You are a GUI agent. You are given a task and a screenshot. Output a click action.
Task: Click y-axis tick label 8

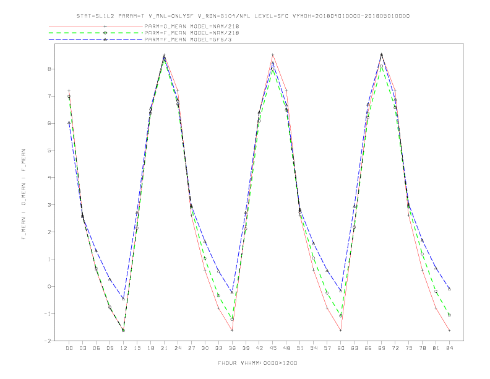(x=49, y=69)
